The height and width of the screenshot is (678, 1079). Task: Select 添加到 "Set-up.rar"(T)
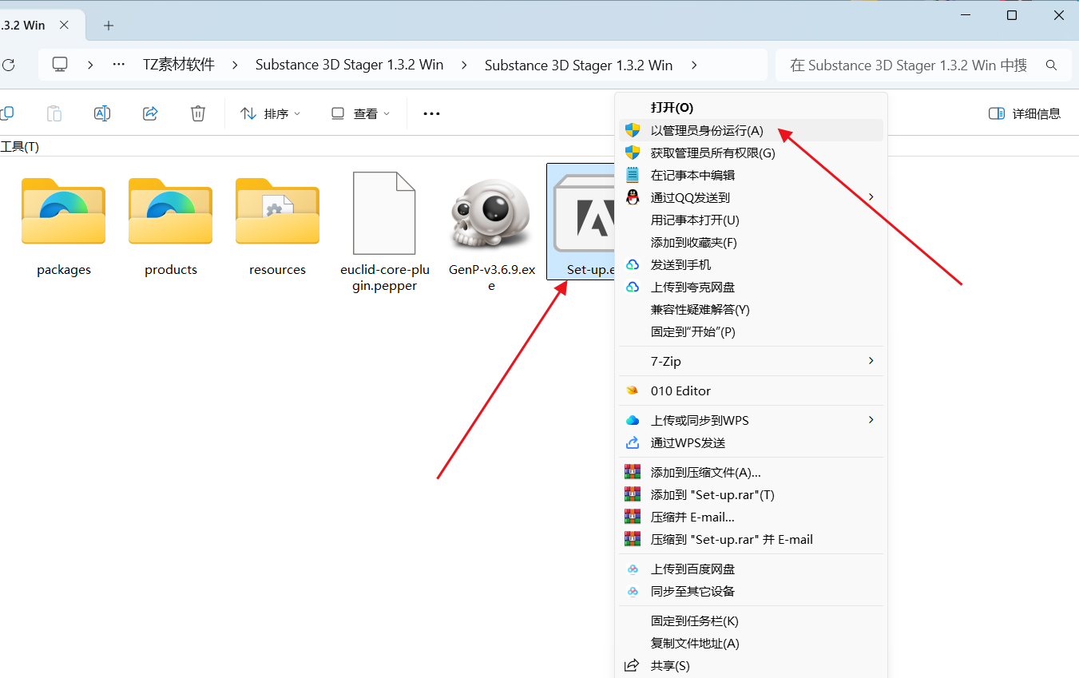coord(751,494)
